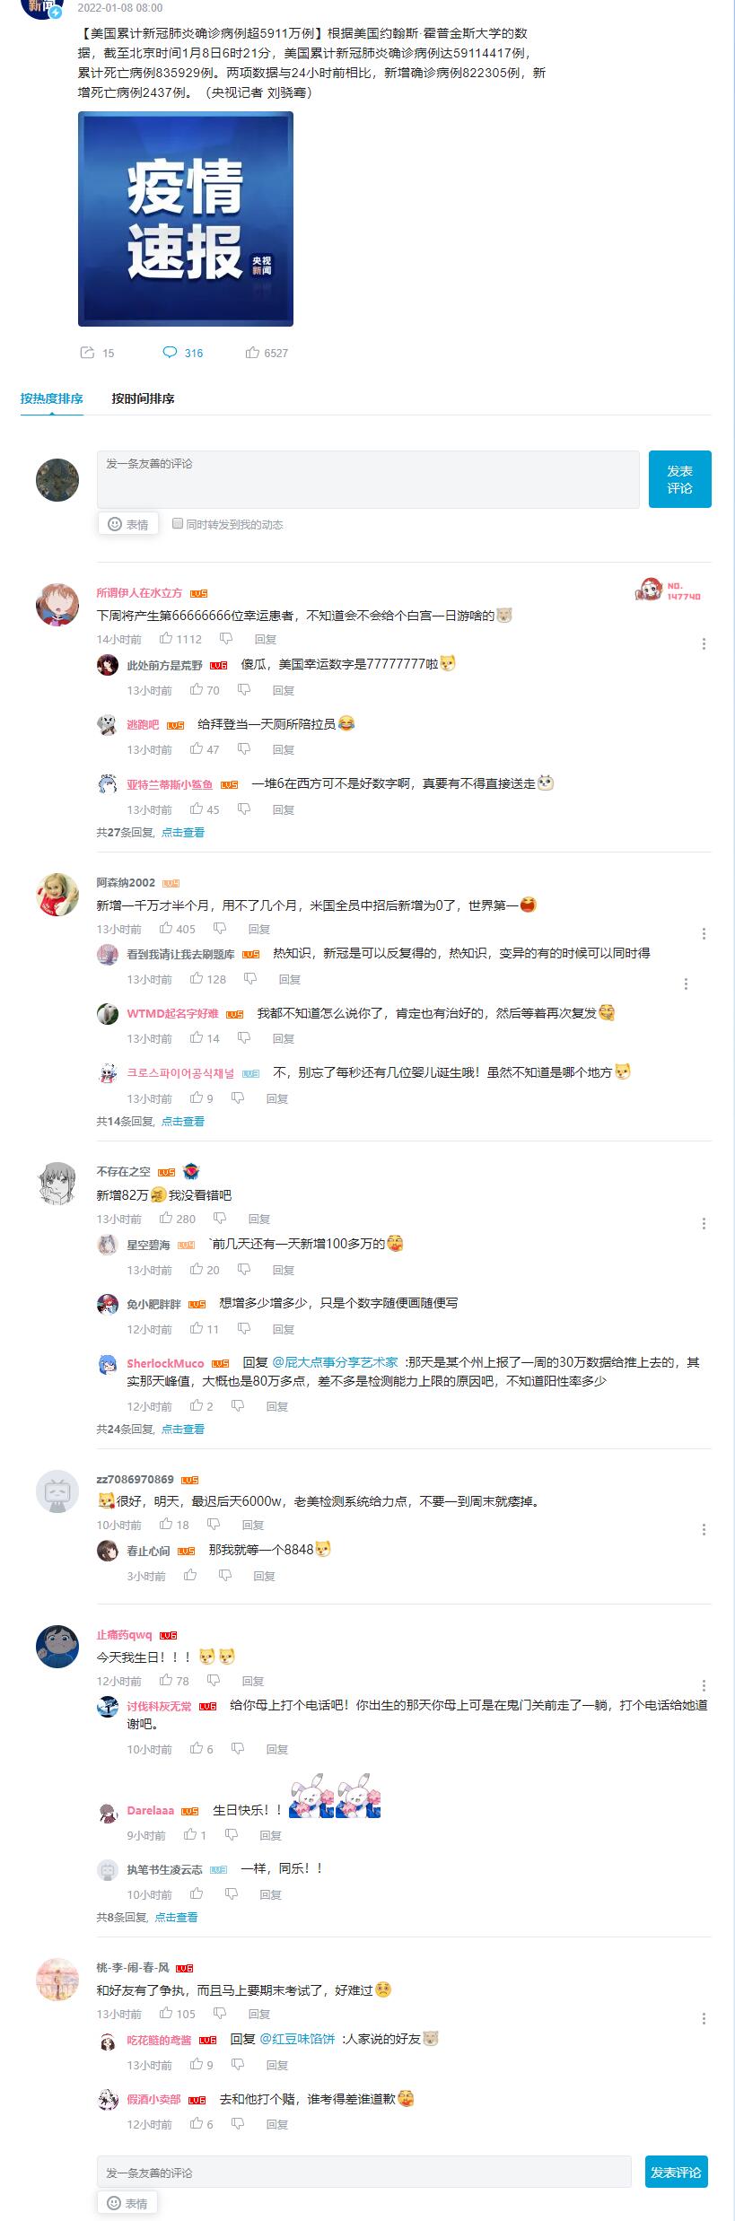Like the post with 6527 thumbs-up

(252, 353)
